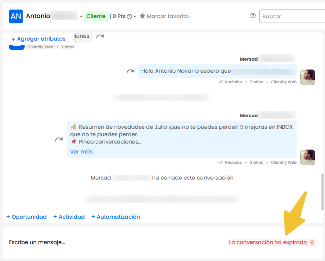Open the help icon left of search box
The height and width of the screenshot is (261, 325).
click(x=253, y=16)
